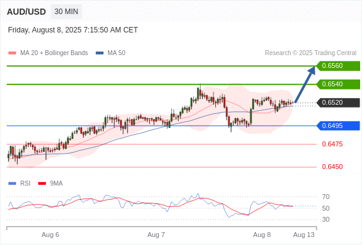Image resolution: width=362 pixels, height=245 pixels.
Task: Select the green 0.6540 resistance tag
Action: [338, 84]
